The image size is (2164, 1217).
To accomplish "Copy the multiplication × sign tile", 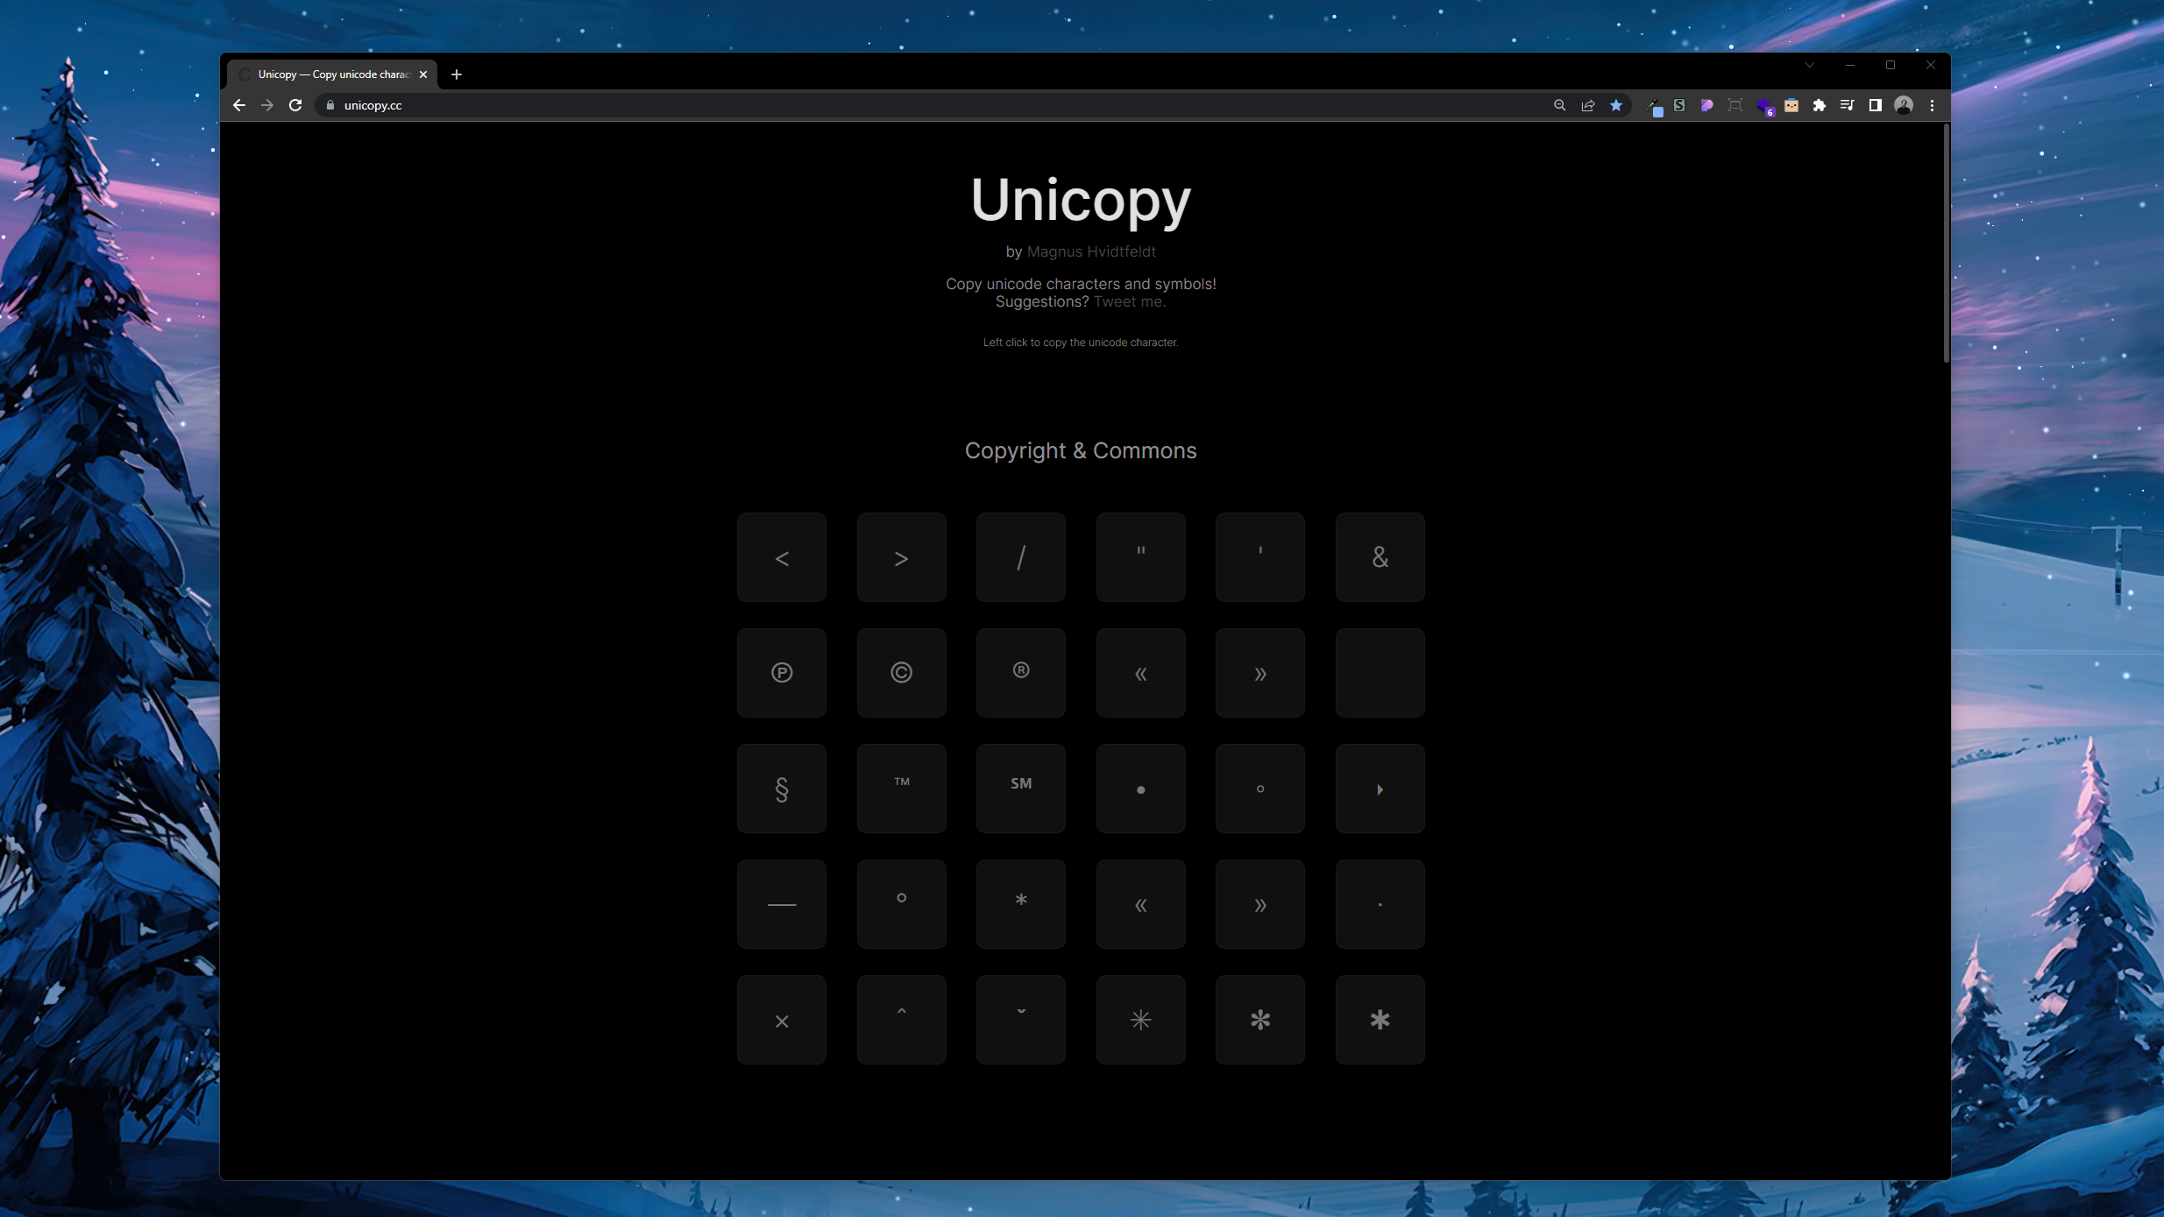I will 781,1020.
